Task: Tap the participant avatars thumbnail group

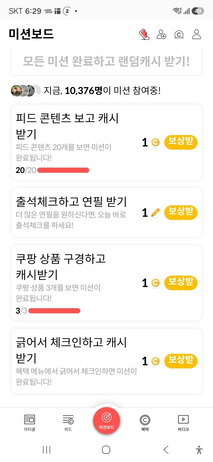Action: pyautogui.click(x=26, y=90)
